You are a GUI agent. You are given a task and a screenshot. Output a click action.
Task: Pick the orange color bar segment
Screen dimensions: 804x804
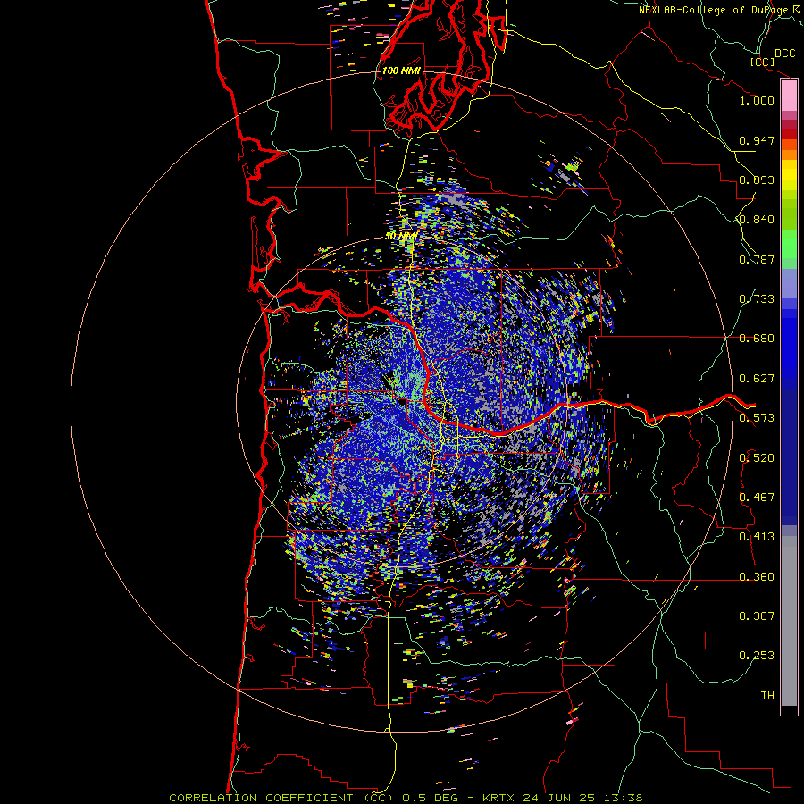click(789, 155)
